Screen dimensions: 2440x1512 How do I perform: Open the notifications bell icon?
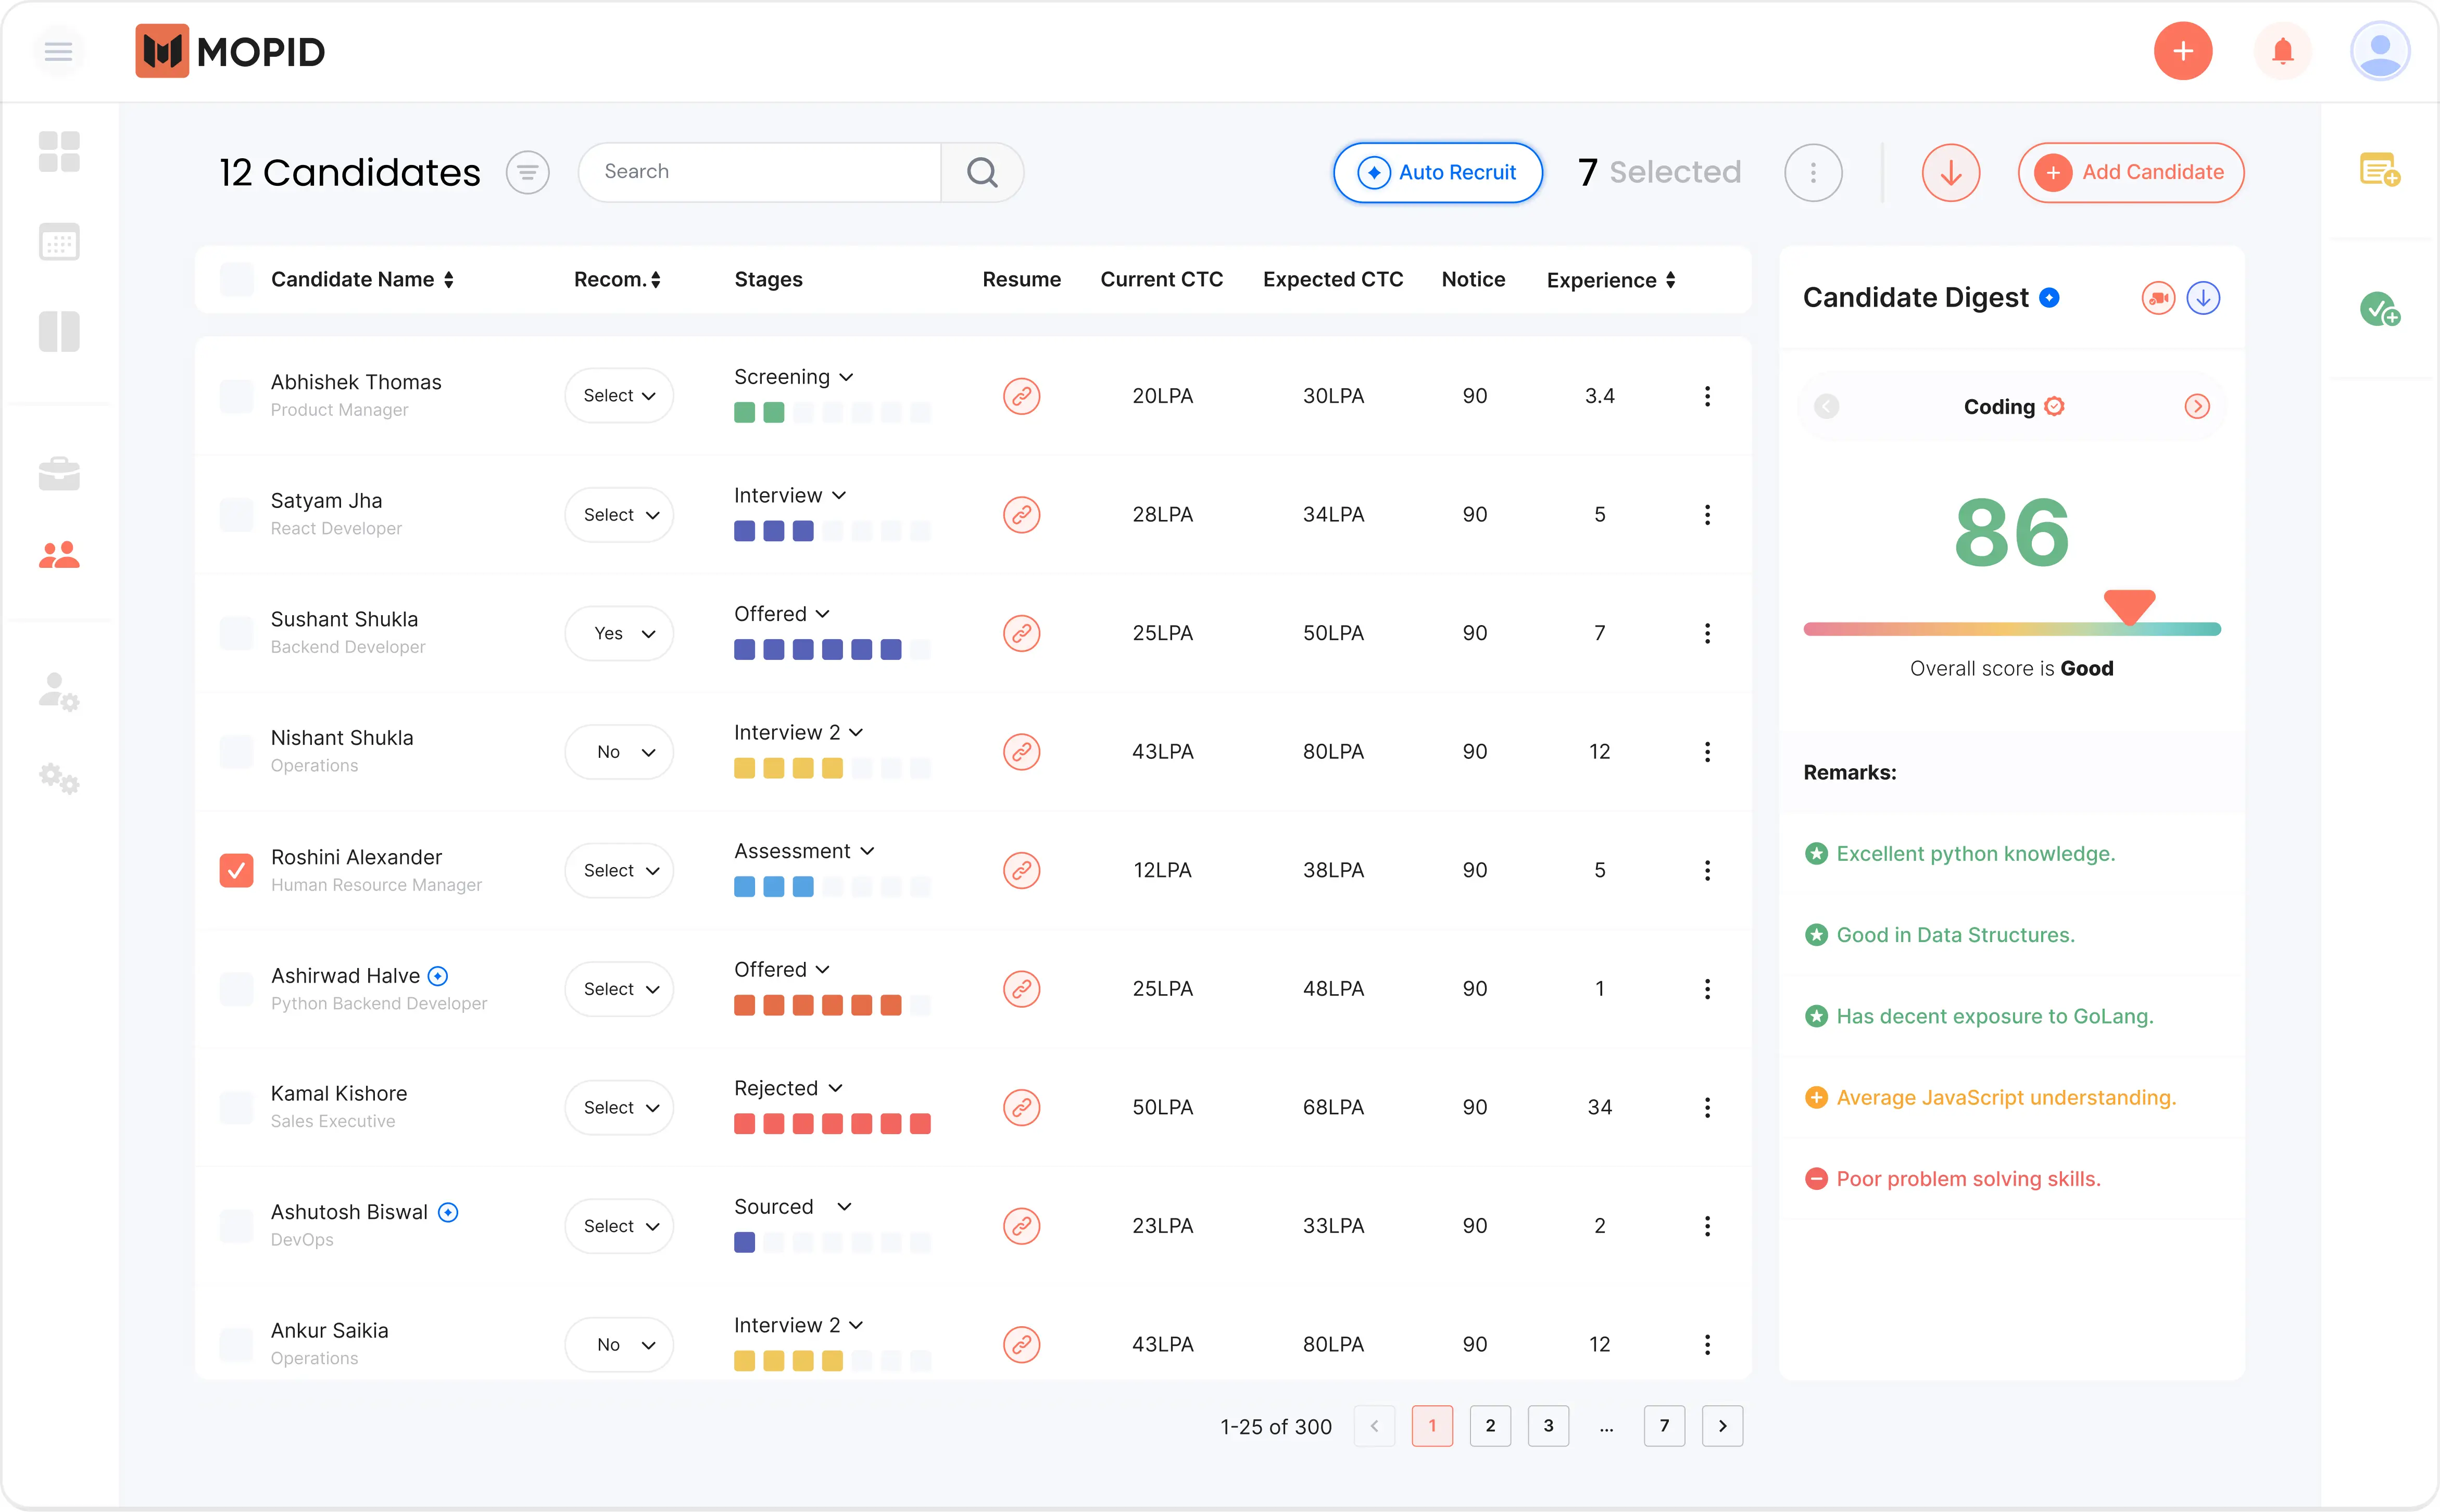tap(2282, 50)
